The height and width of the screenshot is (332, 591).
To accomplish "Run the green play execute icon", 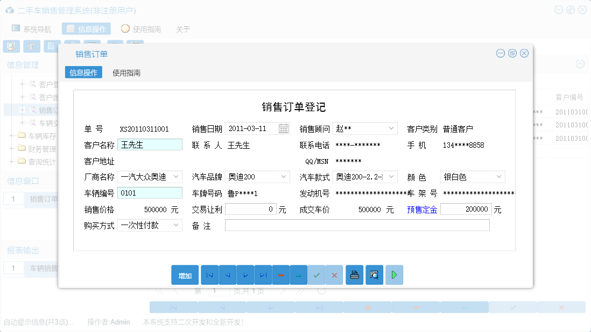I will [x=393, y=275].
